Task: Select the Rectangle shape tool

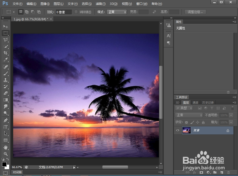Action: (x=6, y=140)
